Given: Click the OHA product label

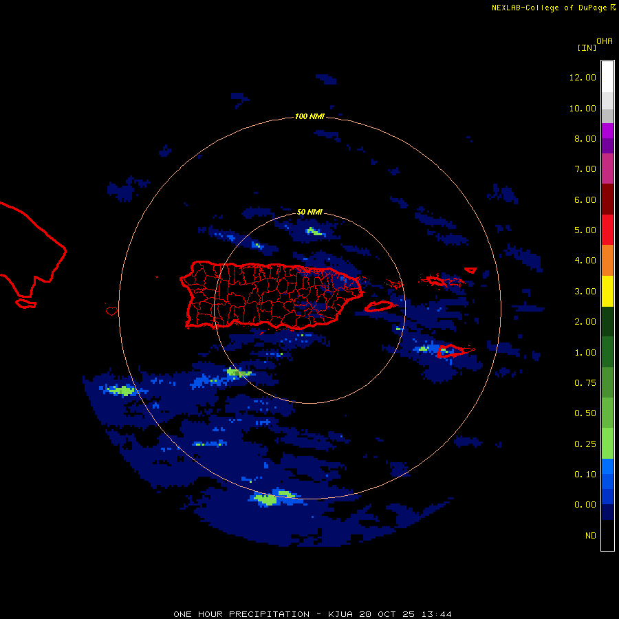Looking at the screenshot, I should tap(605, 41).
